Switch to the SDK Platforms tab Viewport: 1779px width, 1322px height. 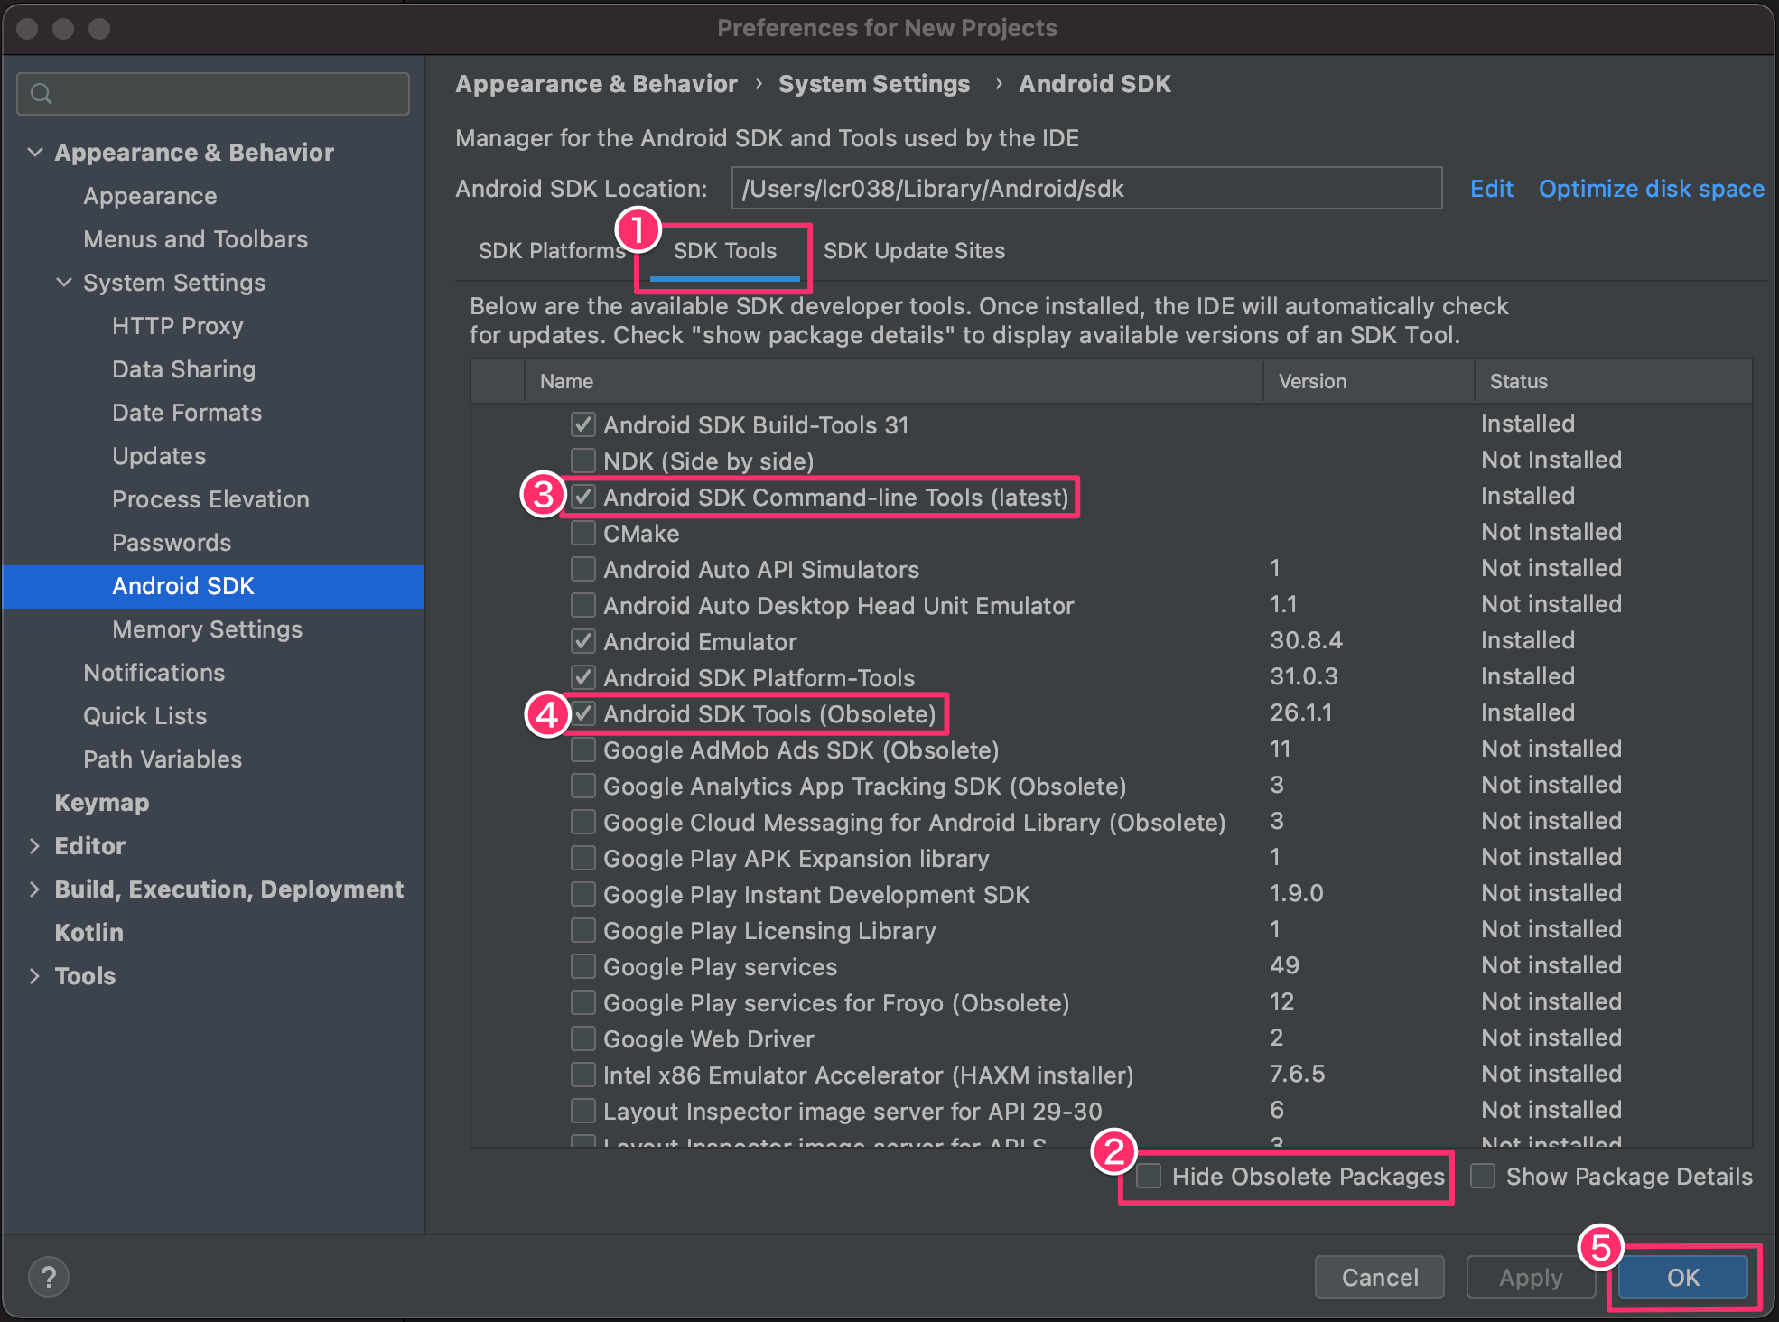(552, 251)
